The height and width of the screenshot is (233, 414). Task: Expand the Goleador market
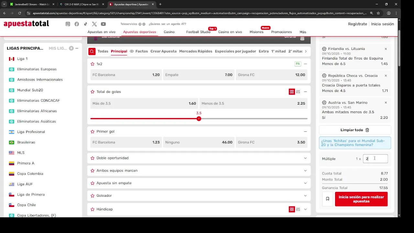click(305, 196)
